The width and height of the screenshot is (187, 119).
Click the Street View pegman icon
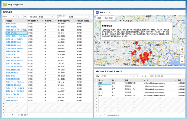click(182, 49)
